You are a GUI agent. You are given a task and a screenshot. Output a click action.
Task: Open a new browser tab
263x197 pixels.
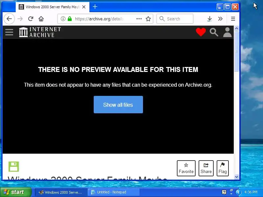(95, 7)
